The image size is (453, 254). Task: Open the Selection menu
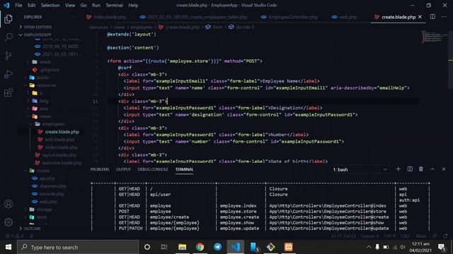50,5
